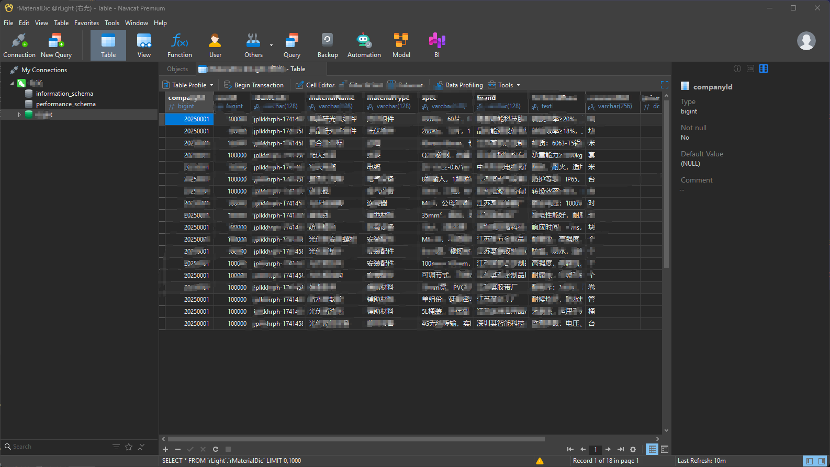Screen dimensions: 830x467
Task: Switch to form view
Action: pyautogui.click(x=665, y=449)
